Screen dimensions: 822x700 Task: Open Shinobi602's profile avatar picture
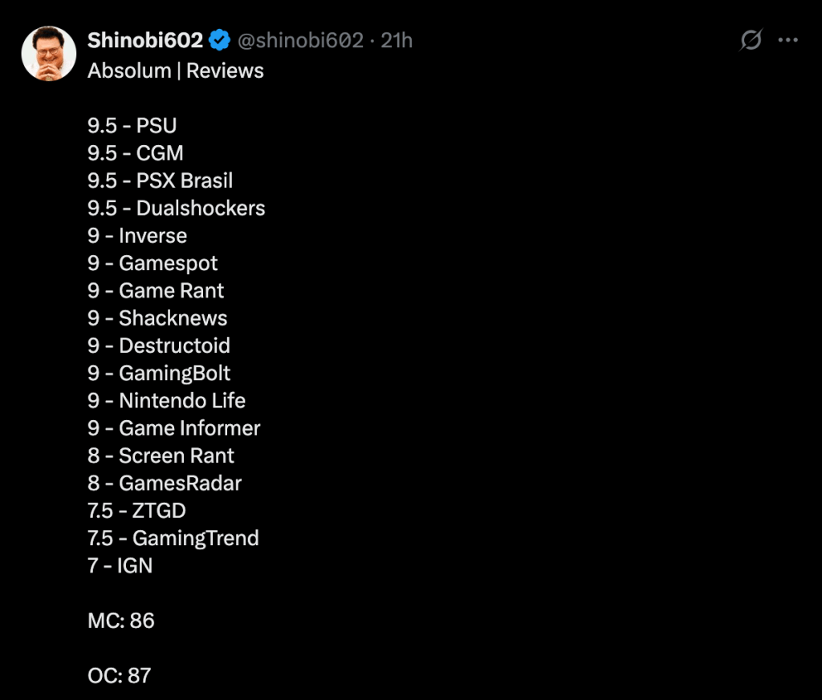pyautogui.click(x=49, y=54)
